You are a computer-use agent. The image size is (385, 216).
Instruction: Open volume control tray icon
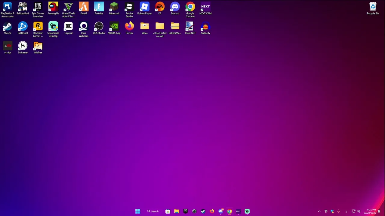click(359, 211)
